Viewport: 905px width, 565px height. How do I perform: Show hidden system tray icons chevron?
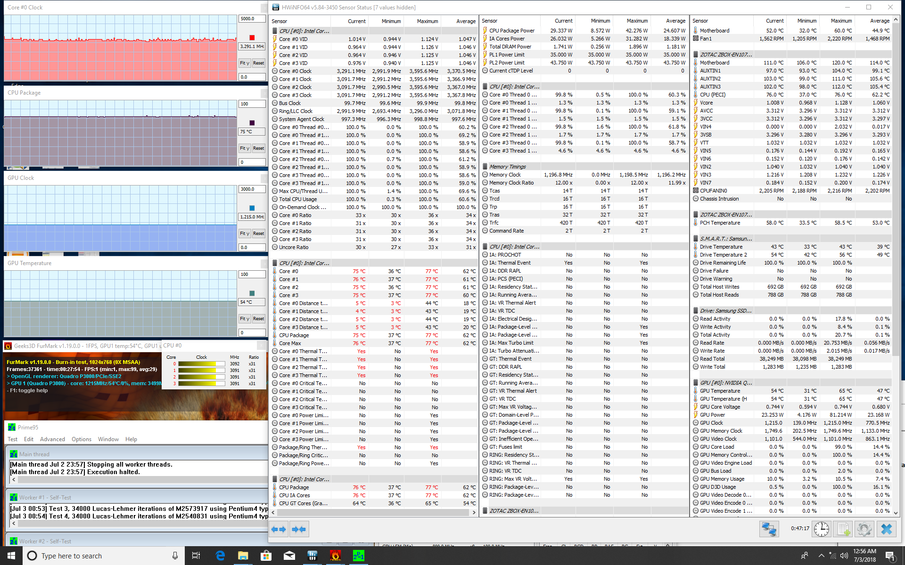821,556
